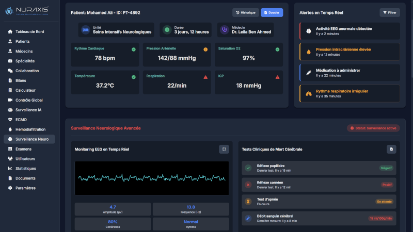
Task: Click the EEG waveform display
Action: pyautogui.click(x=152, y=178)
